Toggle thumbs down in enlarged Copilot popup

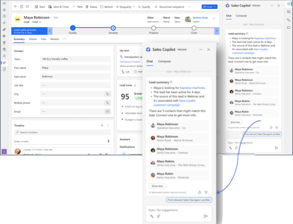(x=206, y=192)
